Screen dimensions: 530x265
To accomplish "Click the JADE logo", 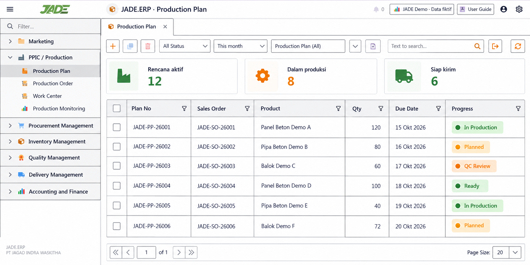I will click(x=55, y=9).
